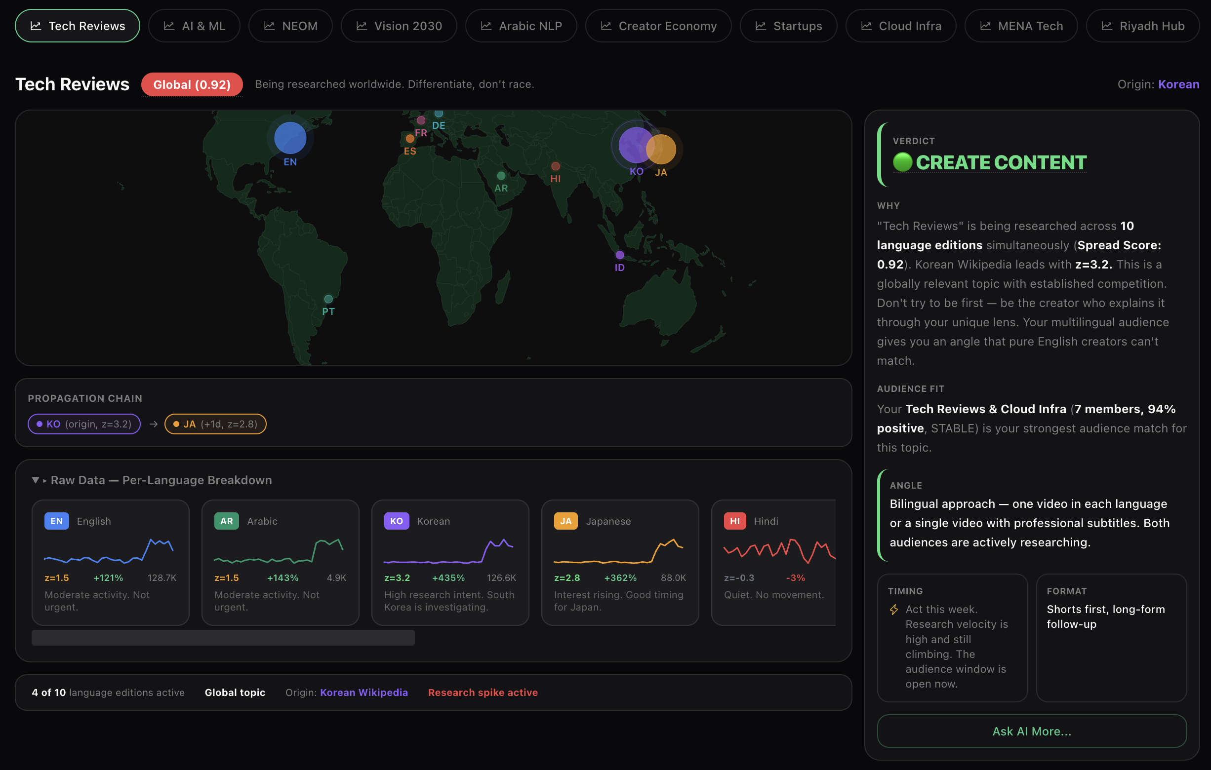1211x770 pixels.
Task: Select the HI marker on the map
Action: (x=555, y=166)
